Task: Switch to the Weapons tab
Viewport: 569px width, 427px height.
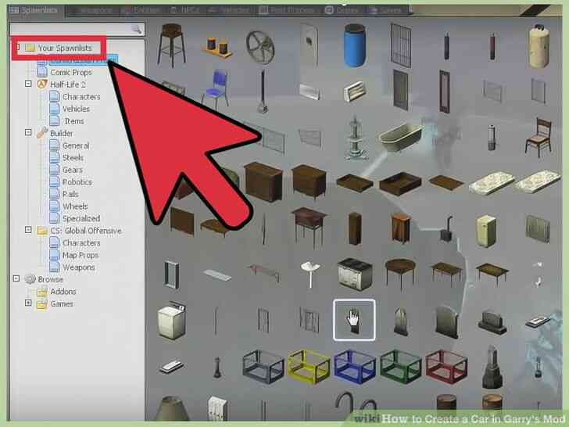Action: [x=92, y=10]
